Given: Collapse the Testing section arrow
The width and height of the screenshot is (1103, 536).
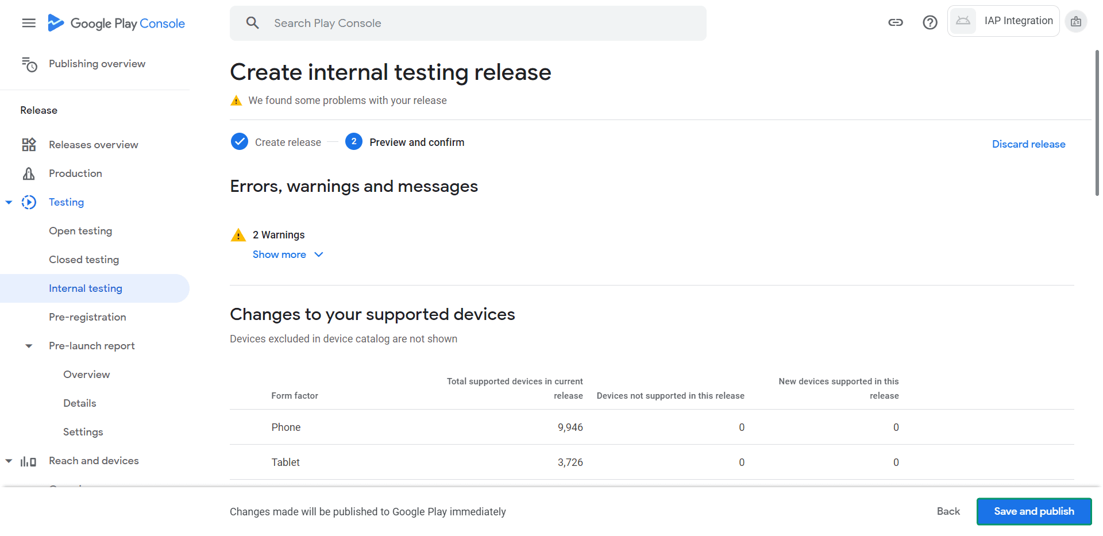Looking at the screenshot, I should pos(9,202).
